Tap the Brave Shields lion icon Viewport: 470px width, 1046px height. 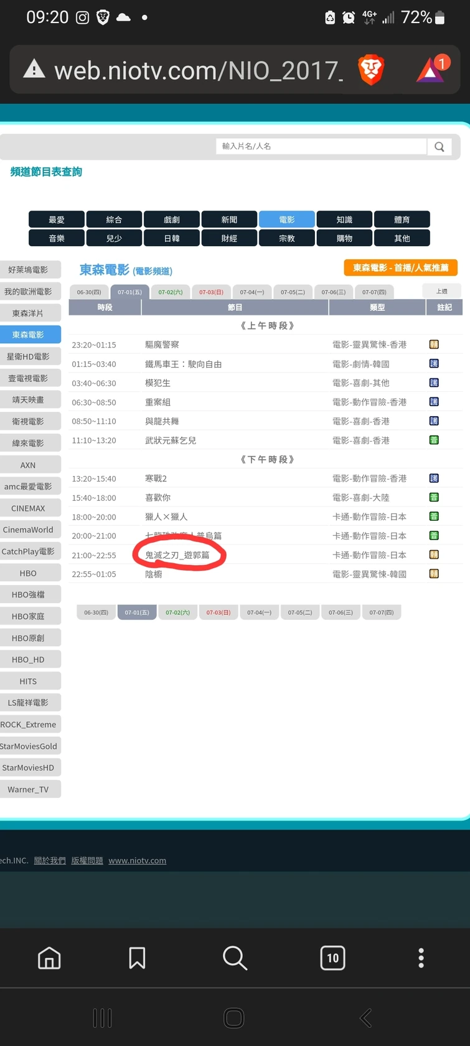(371, 69)
